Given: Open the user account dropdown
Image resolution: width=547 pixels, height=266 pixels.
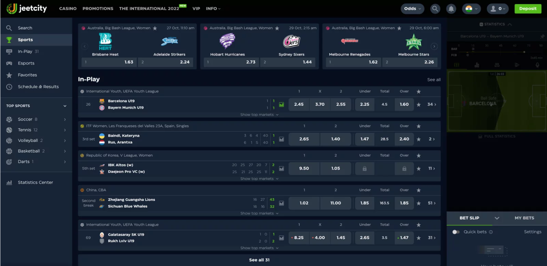Looking at the screenshot, I should click(x=497, y=9).
